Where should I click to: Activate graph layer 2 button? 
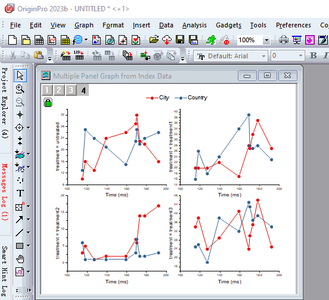pyautogui.click(x=59, y=90)
